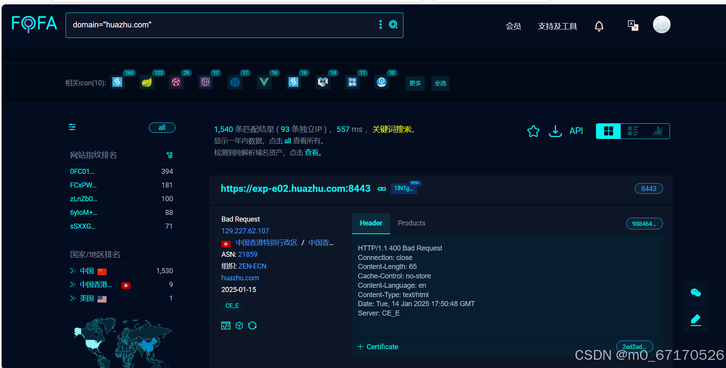The image size is (726, 368).
Task: Open the notification bell
Action: pos(599,26)
